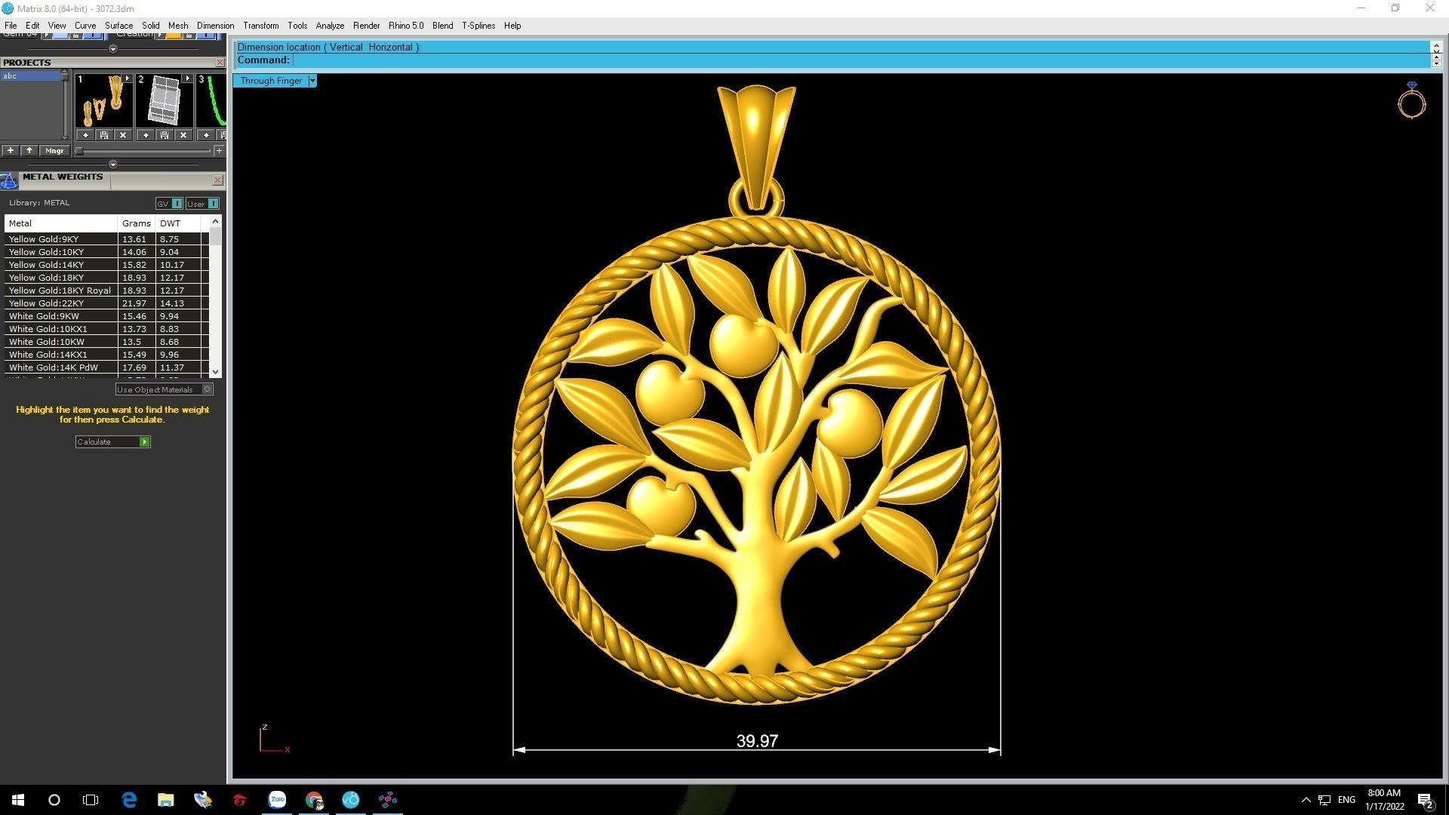Select the abc project in list
This screenshot has height=815, width=1449.
coord(30,76)
